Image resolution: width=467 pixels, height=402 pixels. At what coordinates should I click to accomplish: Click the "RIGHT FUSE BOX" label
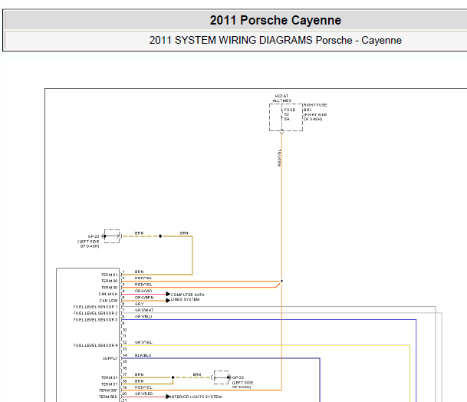coord(315,107)
